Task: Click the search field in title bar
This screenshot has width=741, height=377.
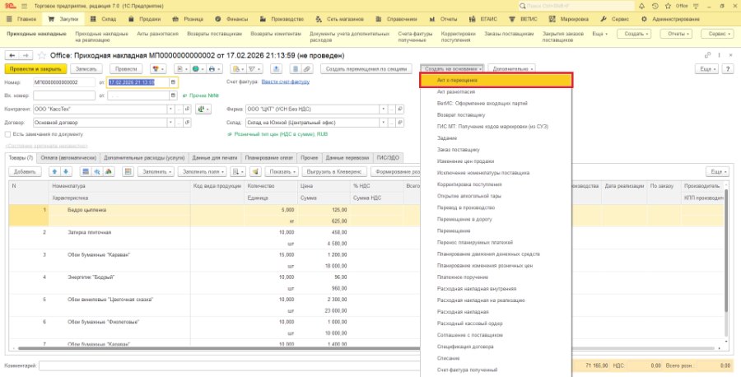Action: pyautogui.click(x=576, y=6)
